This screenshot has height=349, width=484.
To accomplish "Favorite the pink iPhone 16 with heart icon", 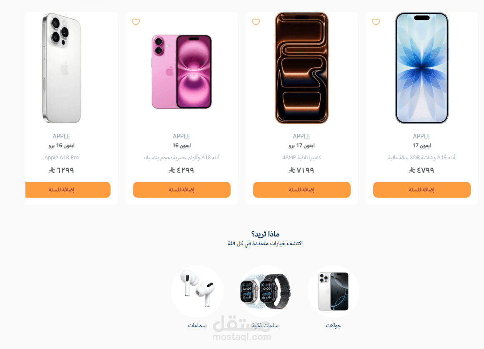I will pyautogui.click(x=136, y=22).
